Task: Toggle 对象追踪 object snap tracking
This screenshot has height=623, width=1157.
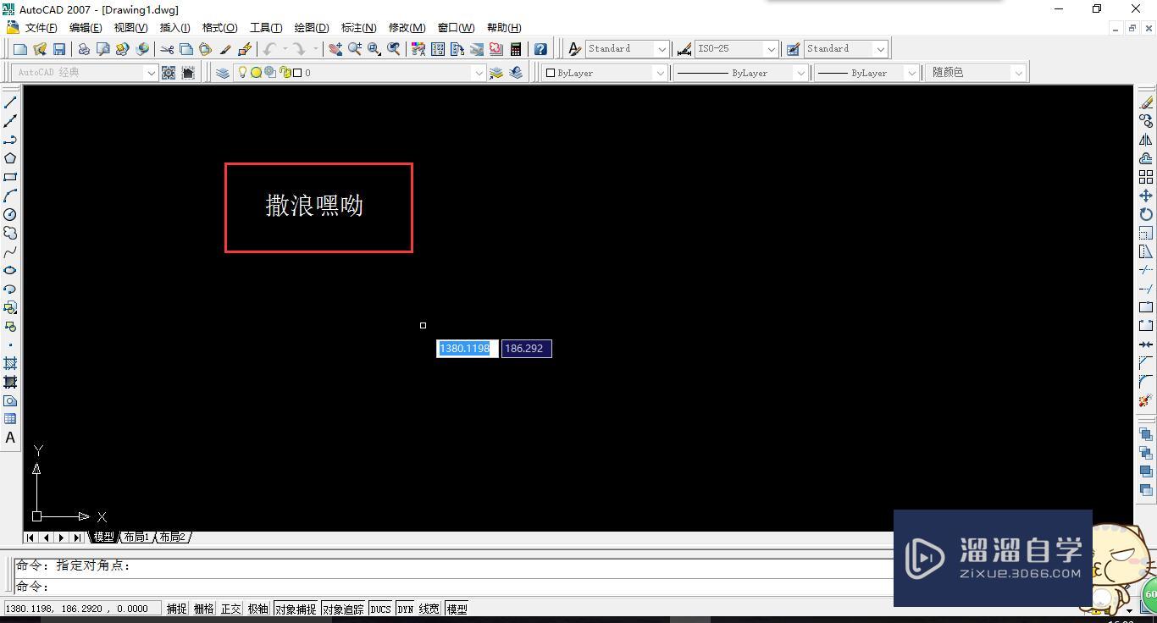Action: click(343, 609)
